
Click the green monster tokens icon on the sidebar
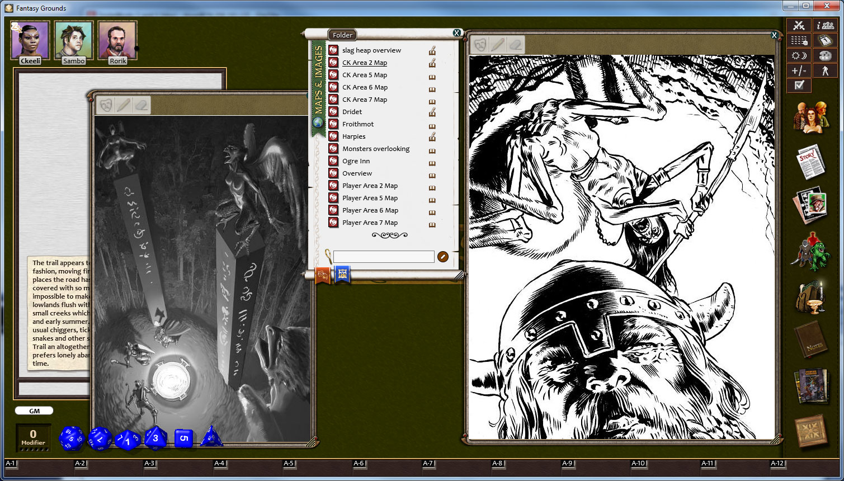(x=812, y=254)
